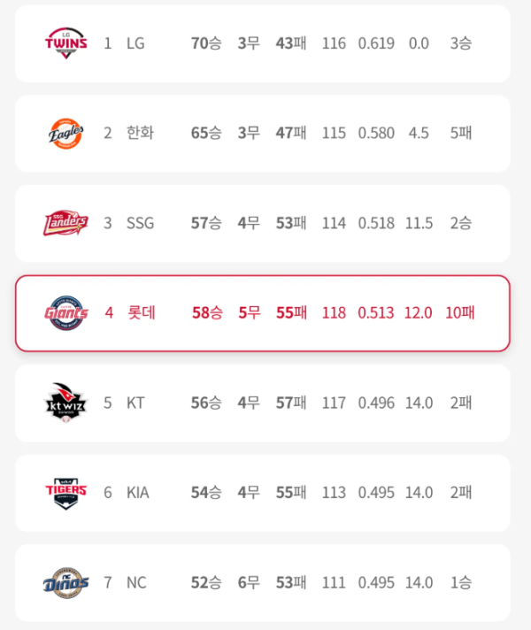Click the LG Twins team logo
This screenshot has width=531, height=630.
[65, 43]
